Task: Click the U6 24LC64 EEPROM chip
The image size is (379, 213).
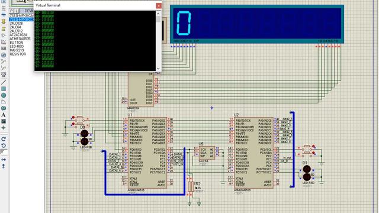Action: (x=207, y=153)
